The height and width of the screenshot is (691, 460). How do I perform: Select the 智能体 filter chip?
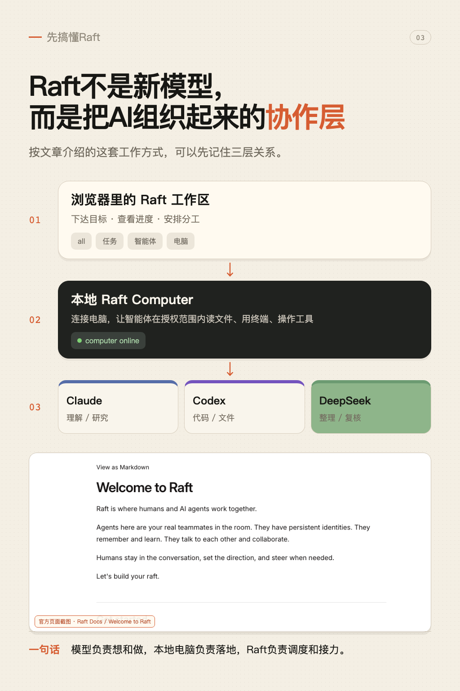coord(145,241)
